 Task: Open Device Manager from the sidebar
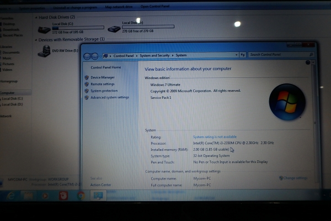pyautogui.click(x=103, y=77)
